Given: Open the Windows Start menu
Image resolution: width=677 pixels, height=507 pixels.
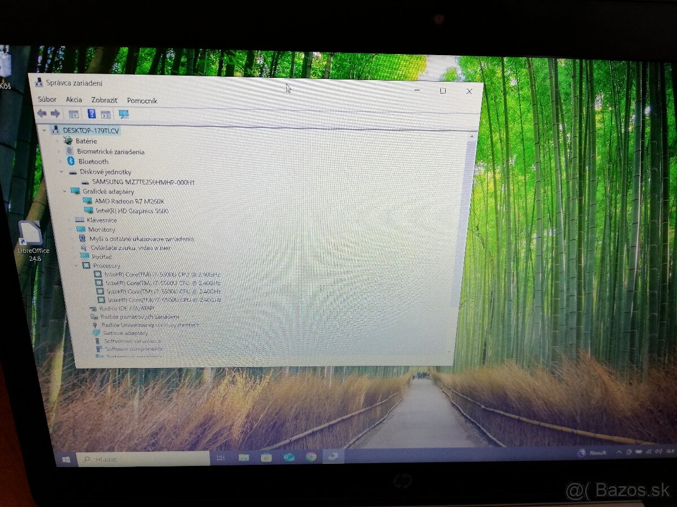Looking at the screenshot, I should tap(66, 460).
